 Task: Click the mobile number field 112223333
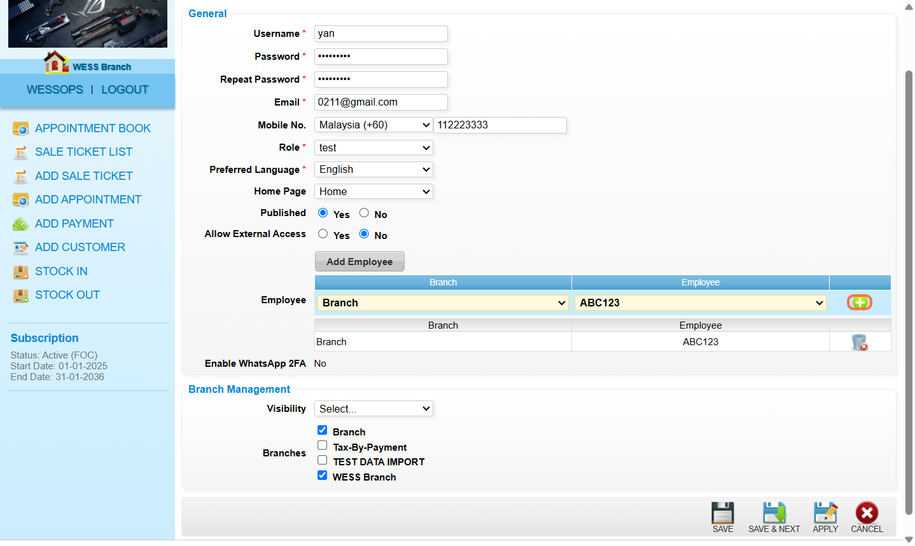point(500,125)
